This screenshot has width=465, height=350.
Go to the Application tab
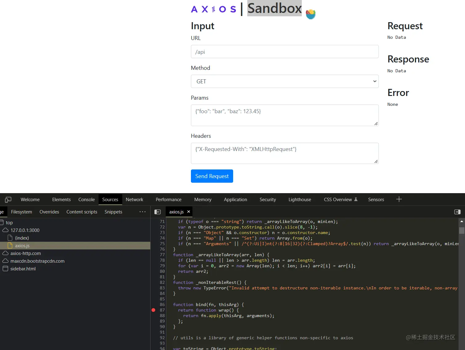pyautogui.click(x=236, y=199)
